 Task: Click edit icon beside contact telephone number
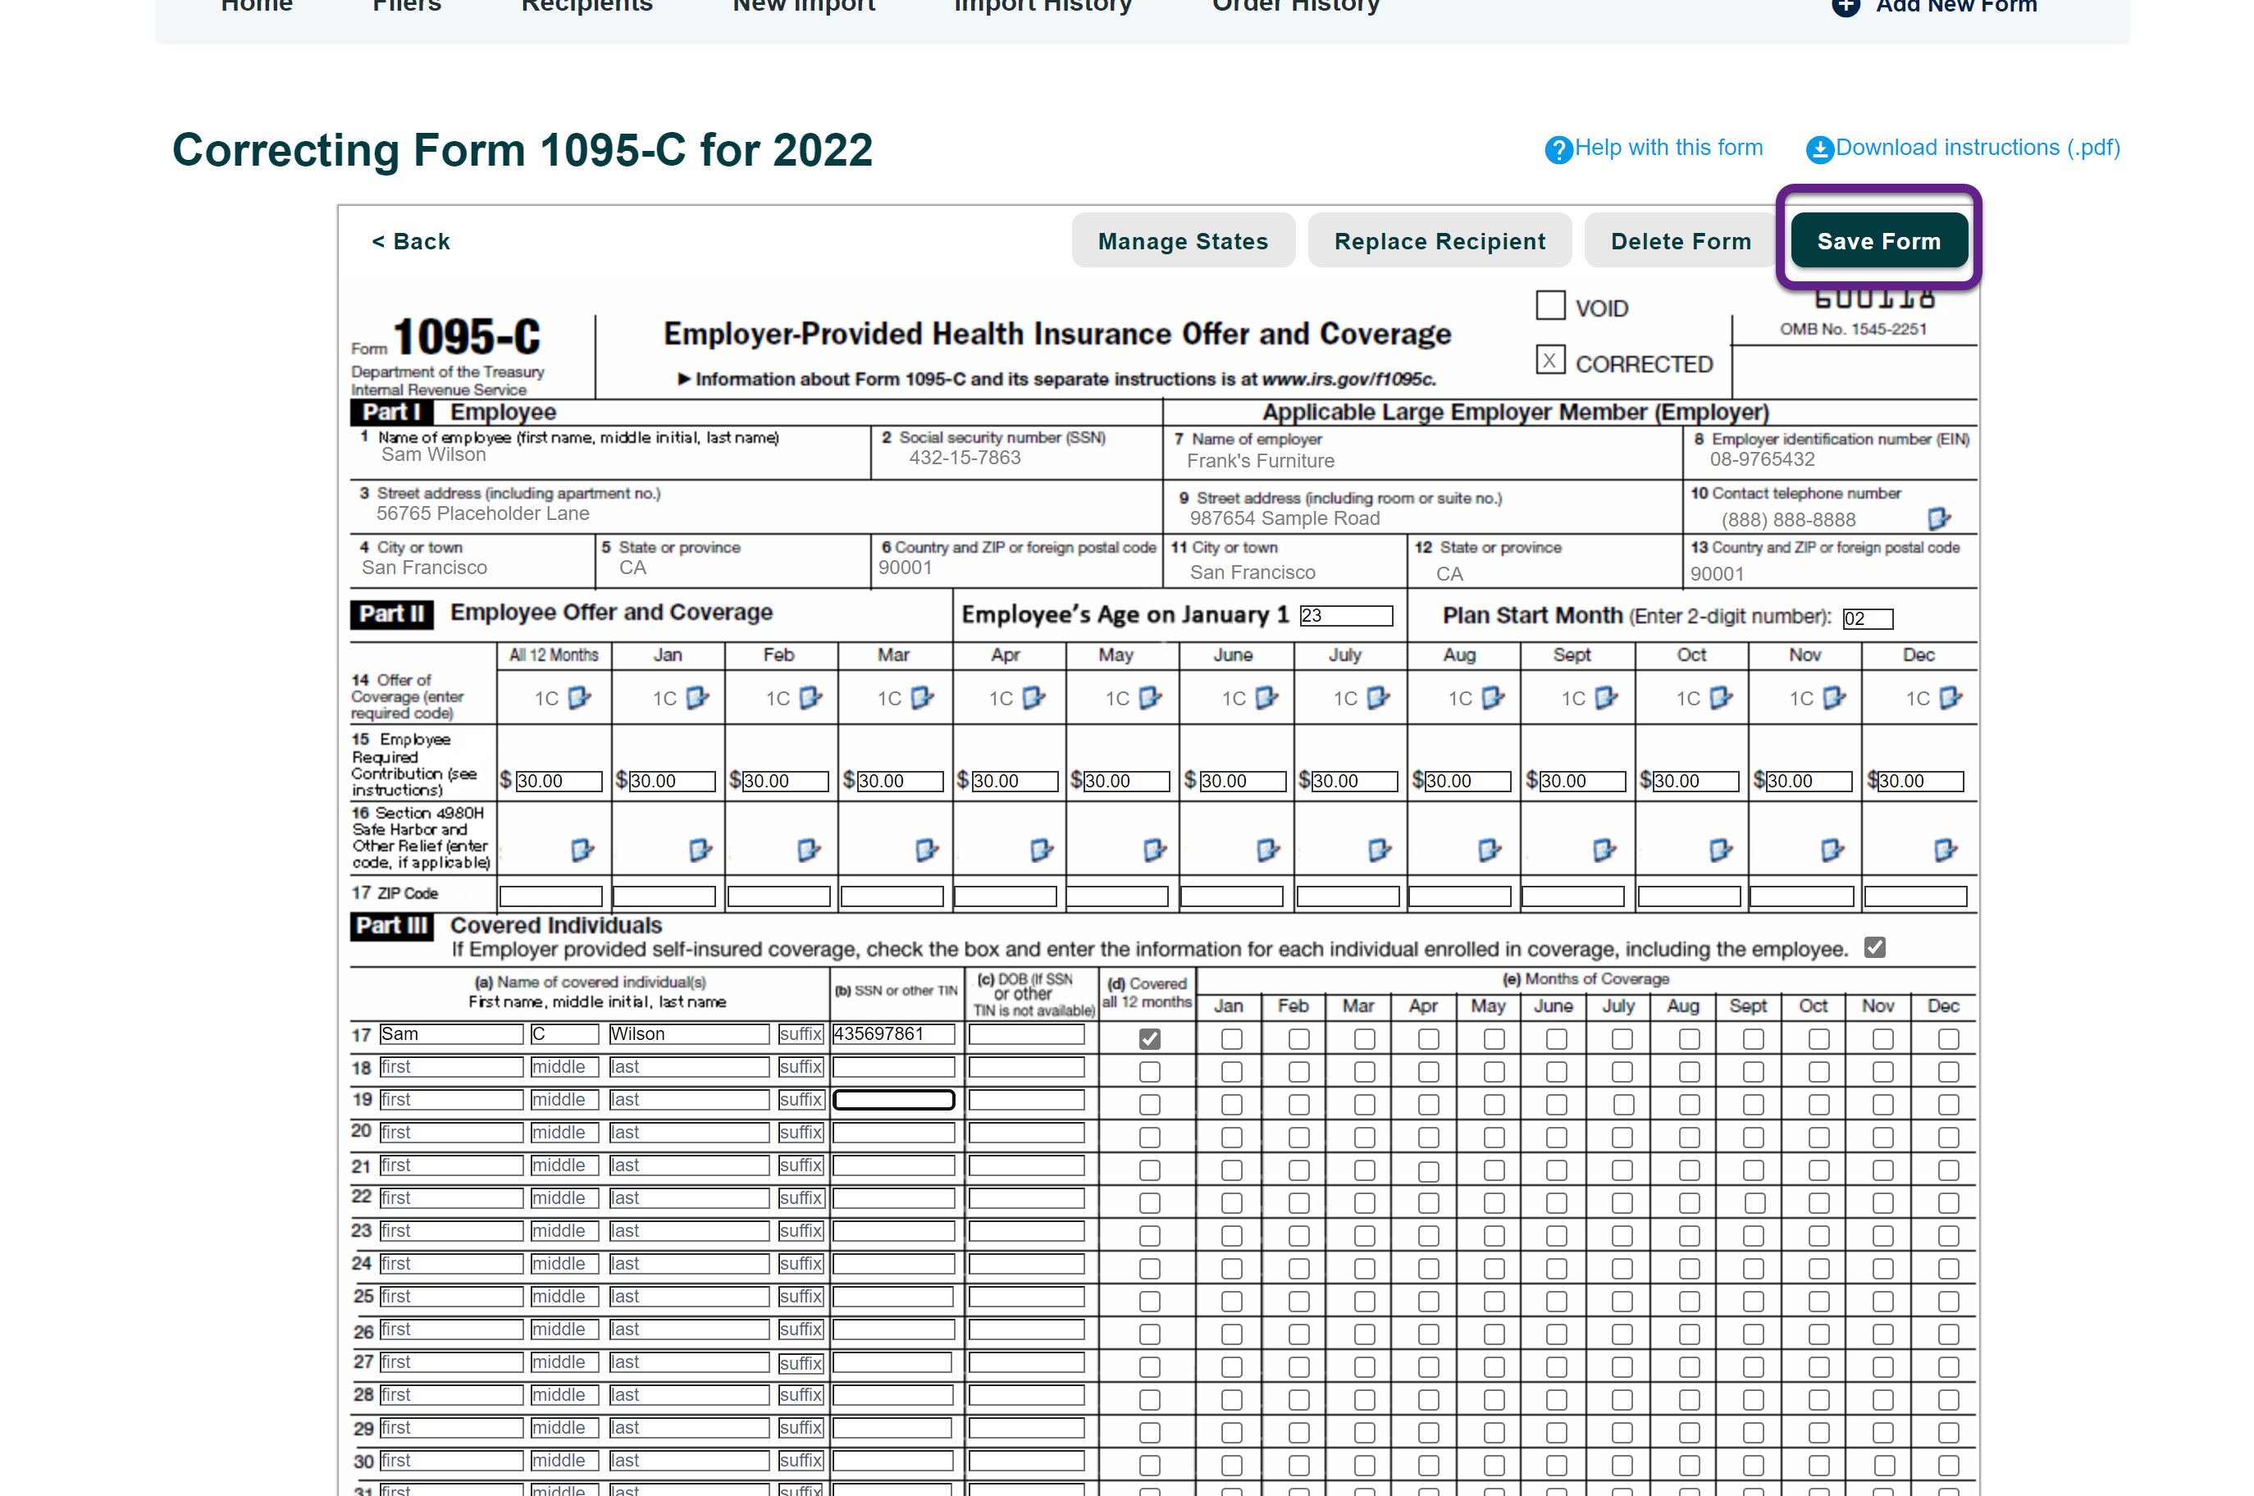(1938, 518)
